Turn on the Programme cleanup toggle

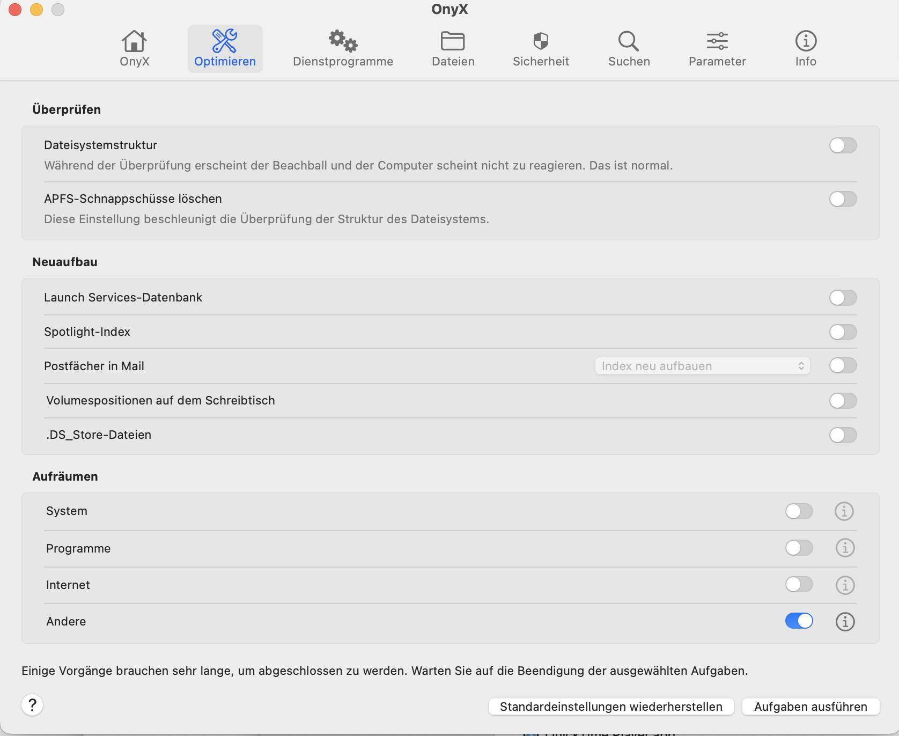click(799, 548)
